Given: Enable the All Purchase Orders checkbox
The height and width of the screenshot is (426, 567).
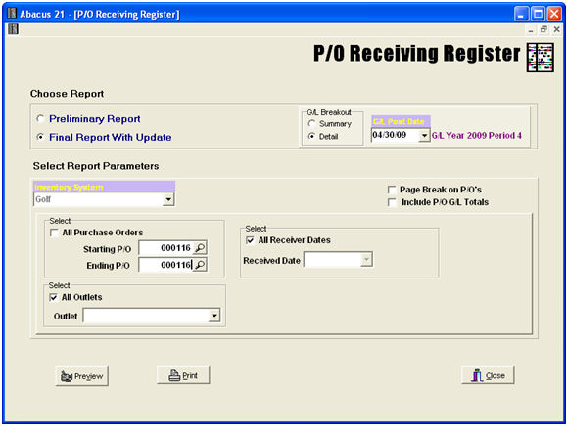Looking at the screenshot, I should click(x=54, y=233).
